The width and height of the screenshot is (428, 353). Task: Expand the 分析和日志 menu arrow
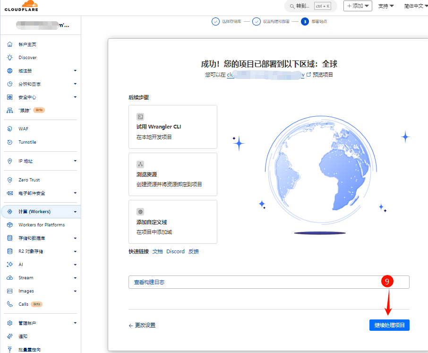75,84
